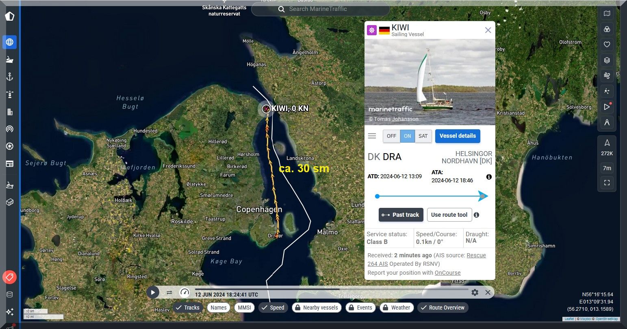The height and width of the screenshot is (329, 627).
Task: Toggle the Tracks option off
Action: [187, 308]
